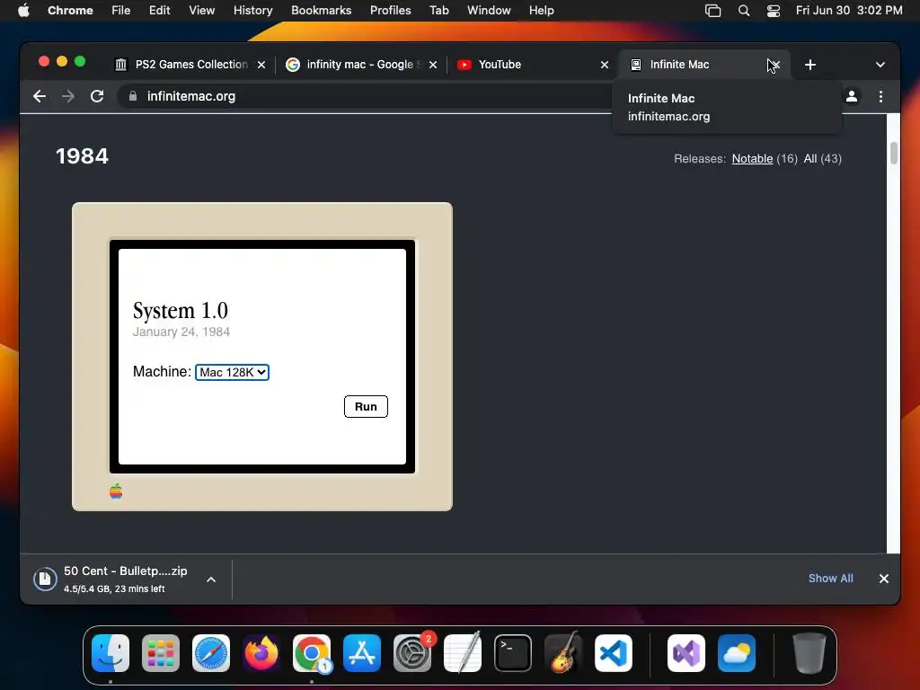This screenshot has height=690, width=920.
Task: Open Visual Studio Code from the Dock
Action: coord(613,653)
